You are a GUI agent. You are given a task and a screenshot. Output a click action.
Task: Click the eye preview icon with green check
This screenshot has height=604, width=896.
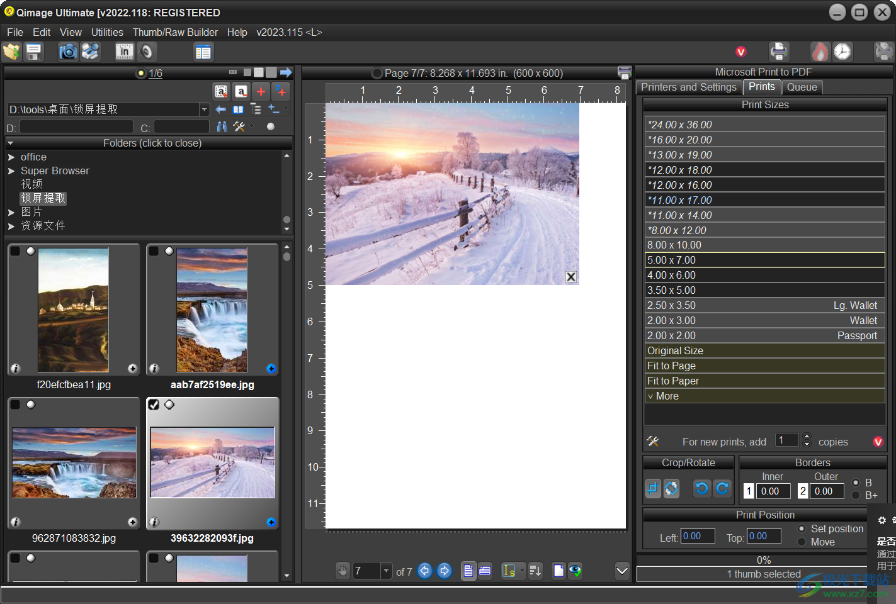pyautogui.click(x=575, y=571)
